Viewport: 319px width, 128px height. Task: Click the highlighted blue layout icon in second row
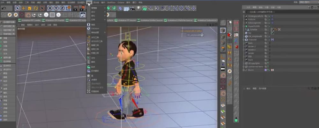point(83,15)
